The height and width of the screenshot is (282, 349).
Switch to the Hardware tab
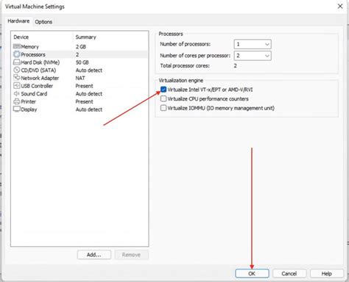pyautogui.click(x=18, y=21)
